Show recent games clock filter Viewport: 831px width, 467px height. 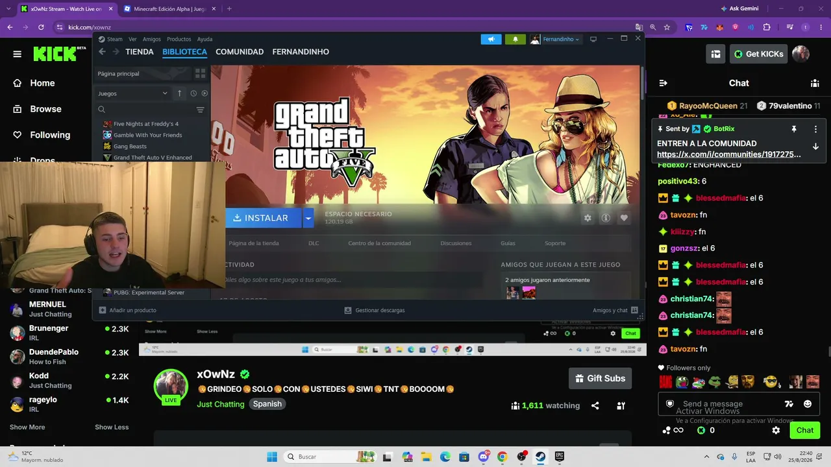193,93
